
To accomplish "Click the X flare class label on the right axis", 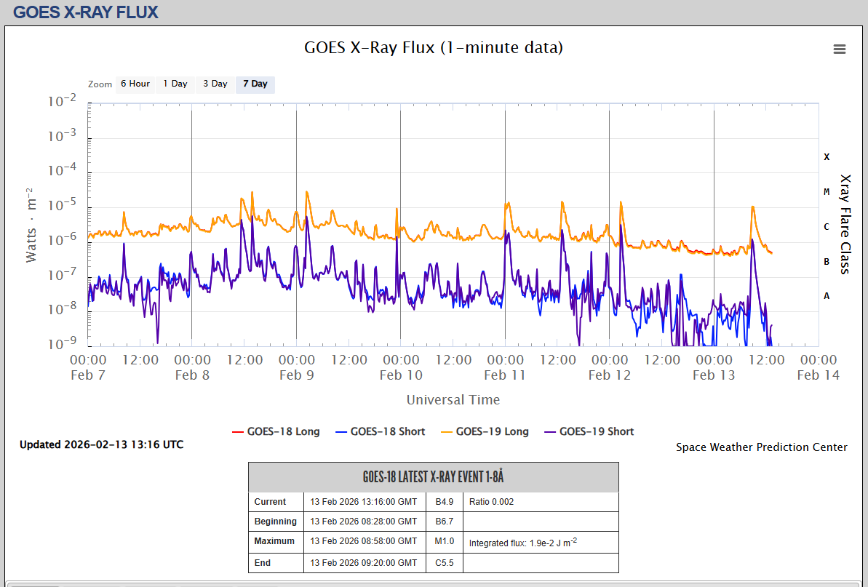I will (x=826, y=157).
